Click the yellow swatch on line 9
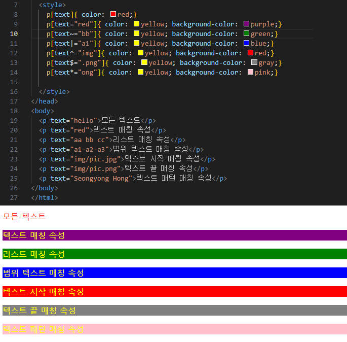Viewport: 347px width, 342px height. coord(137,24)
